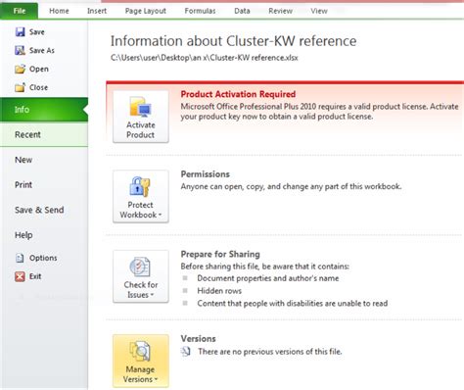Click the Exit label
The image size is (464, 390).
[35, 276]
